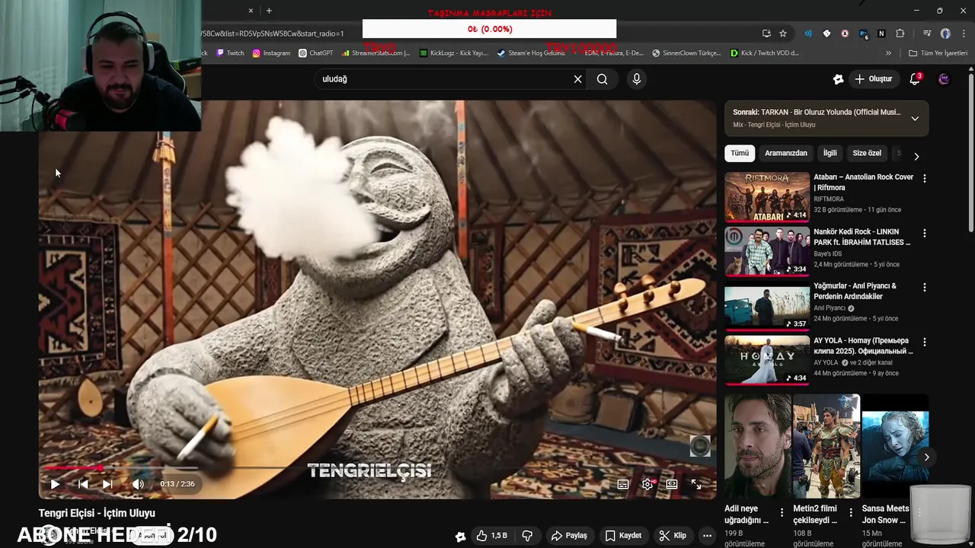Select the İlgili filter chip
Viewport: 975px width, 548px height.
(x=830, y=153)
